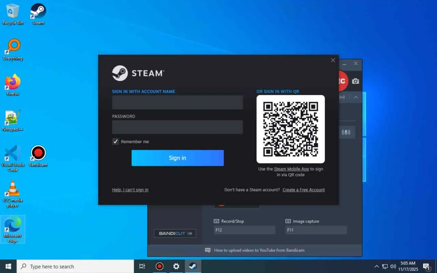Collapse the Bandicam panel with the chevron
This screenshot has width=437, height=273.
pyautogui.click(x=356, y=97)
